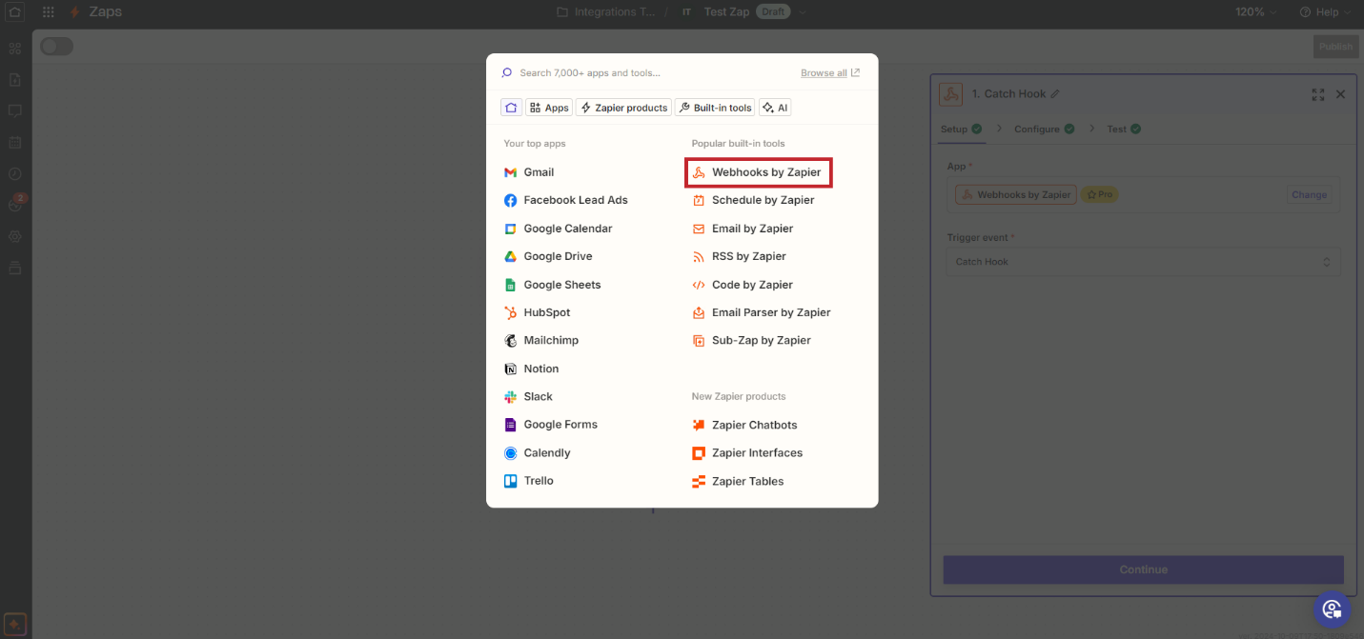
Task: Click the Continue button
Action: 1144,569
